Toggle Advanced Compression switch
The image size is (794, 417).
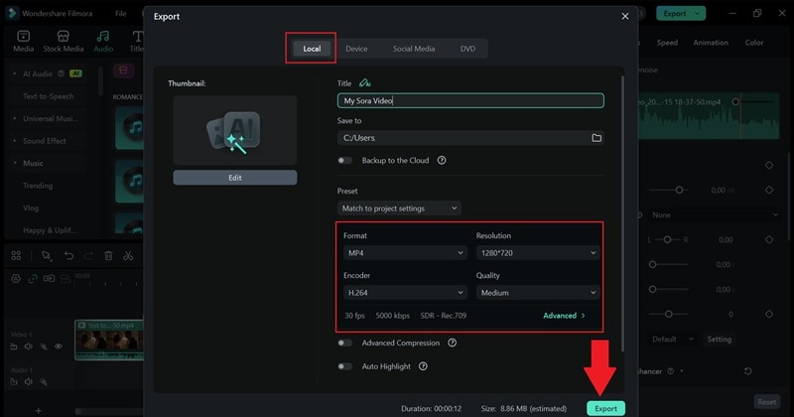click(x=344, y=343)
